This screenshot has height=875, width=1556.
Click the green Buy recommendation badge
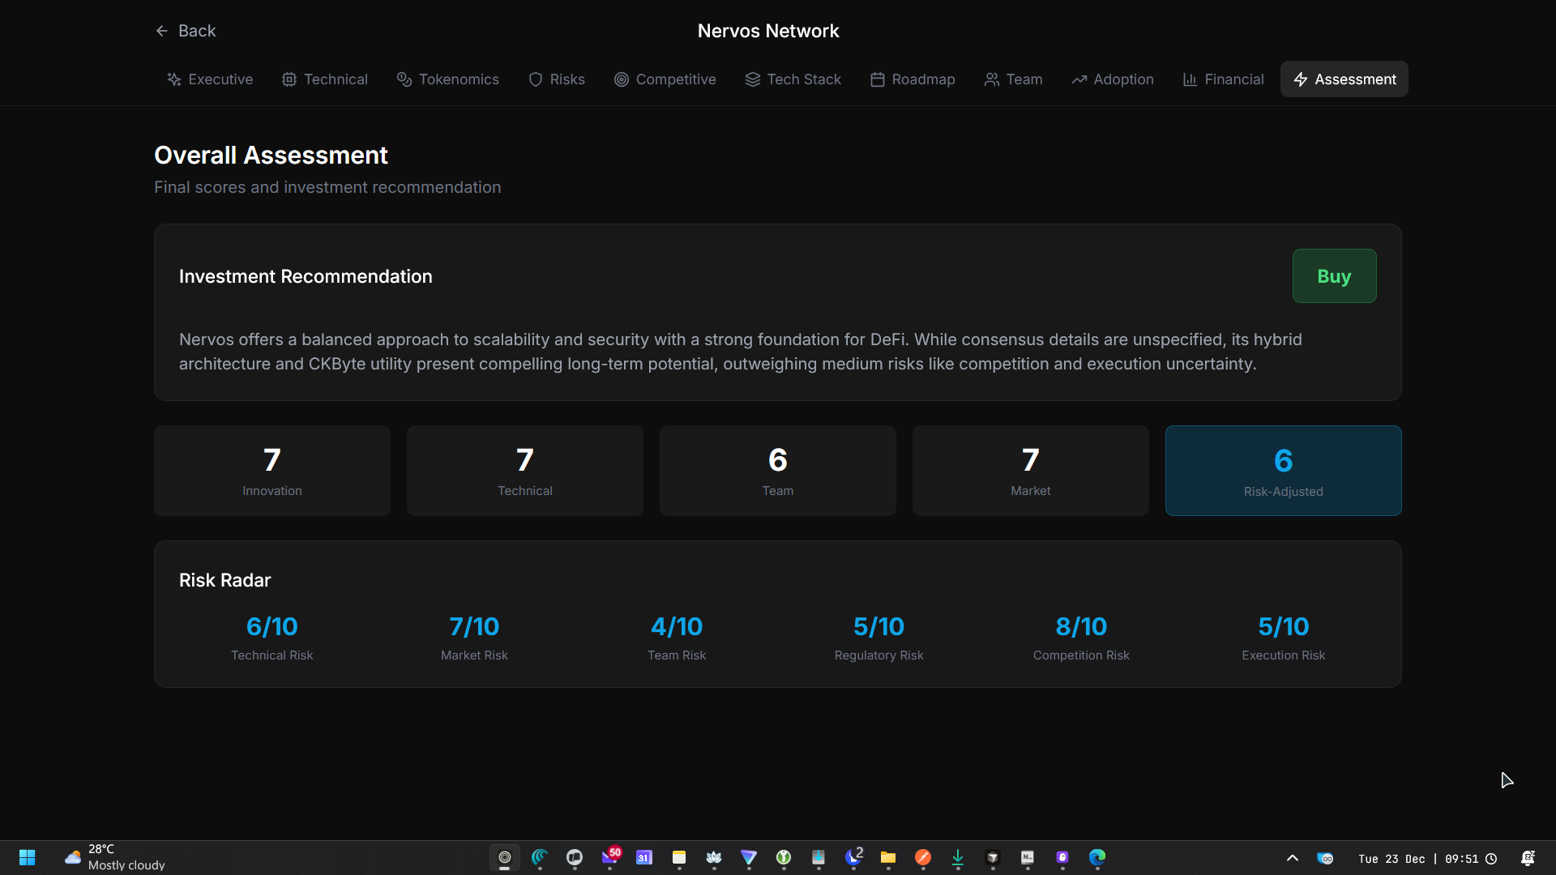tap(1334, 276)
